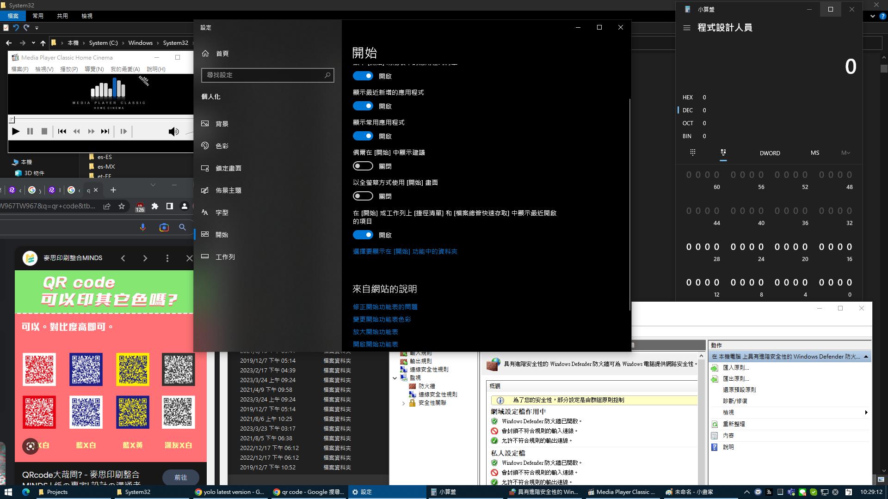
Task: Click the 重新整理 refresh action in firewall panel
Action: click(x=734, y=424)
